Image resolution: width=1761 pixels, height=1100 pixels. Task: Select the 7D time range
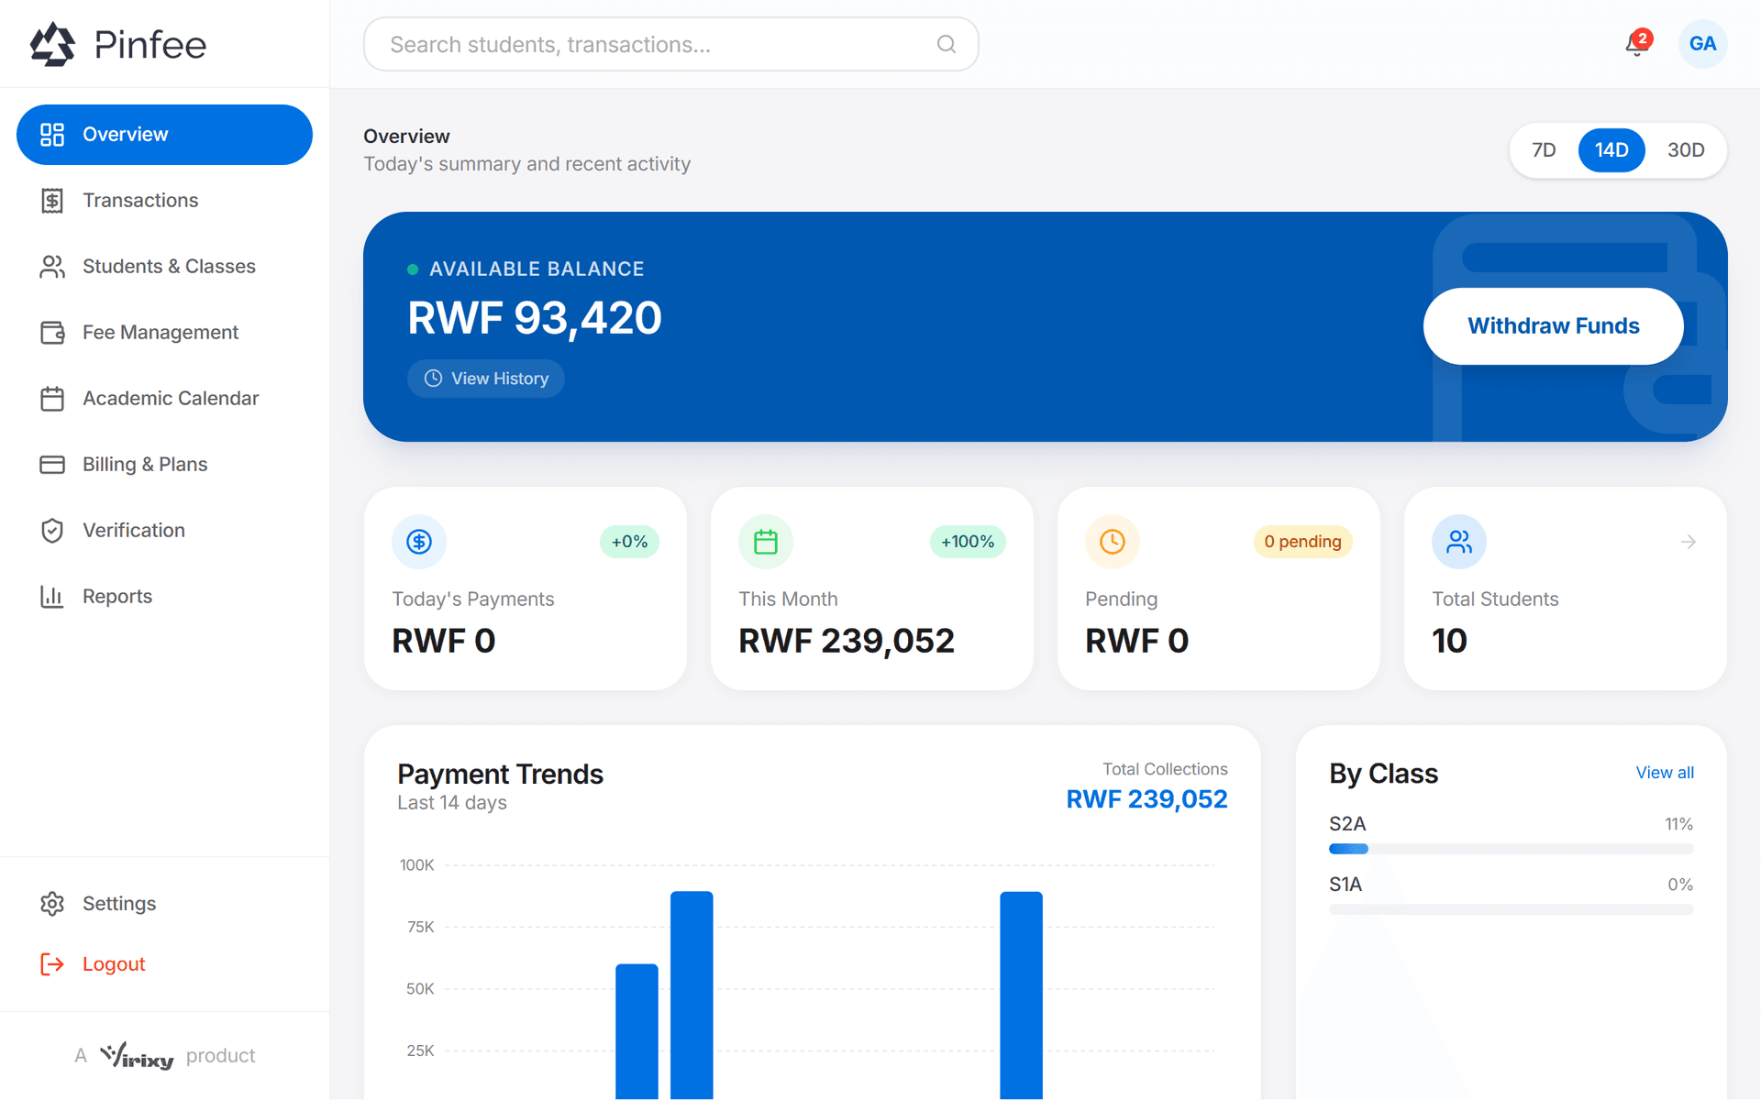(x=1545, y=150)
